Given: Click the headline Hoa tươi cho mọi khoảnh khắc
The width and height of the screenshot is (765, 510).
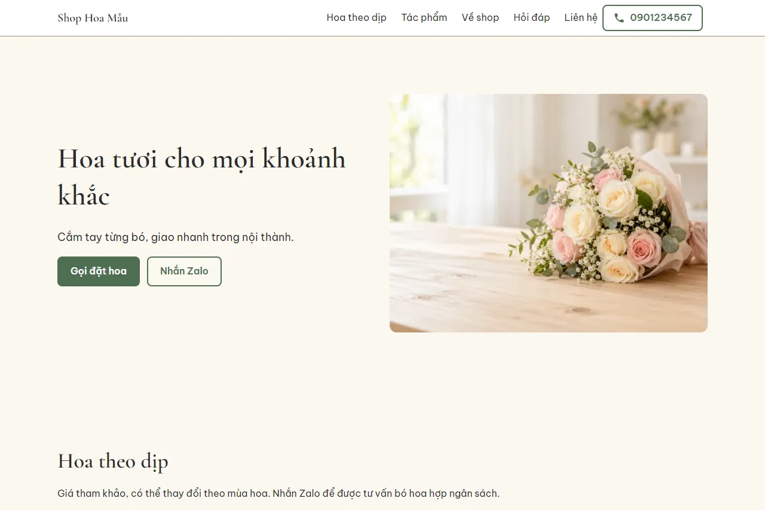Looking at the screenshot, I should (201, 177).
